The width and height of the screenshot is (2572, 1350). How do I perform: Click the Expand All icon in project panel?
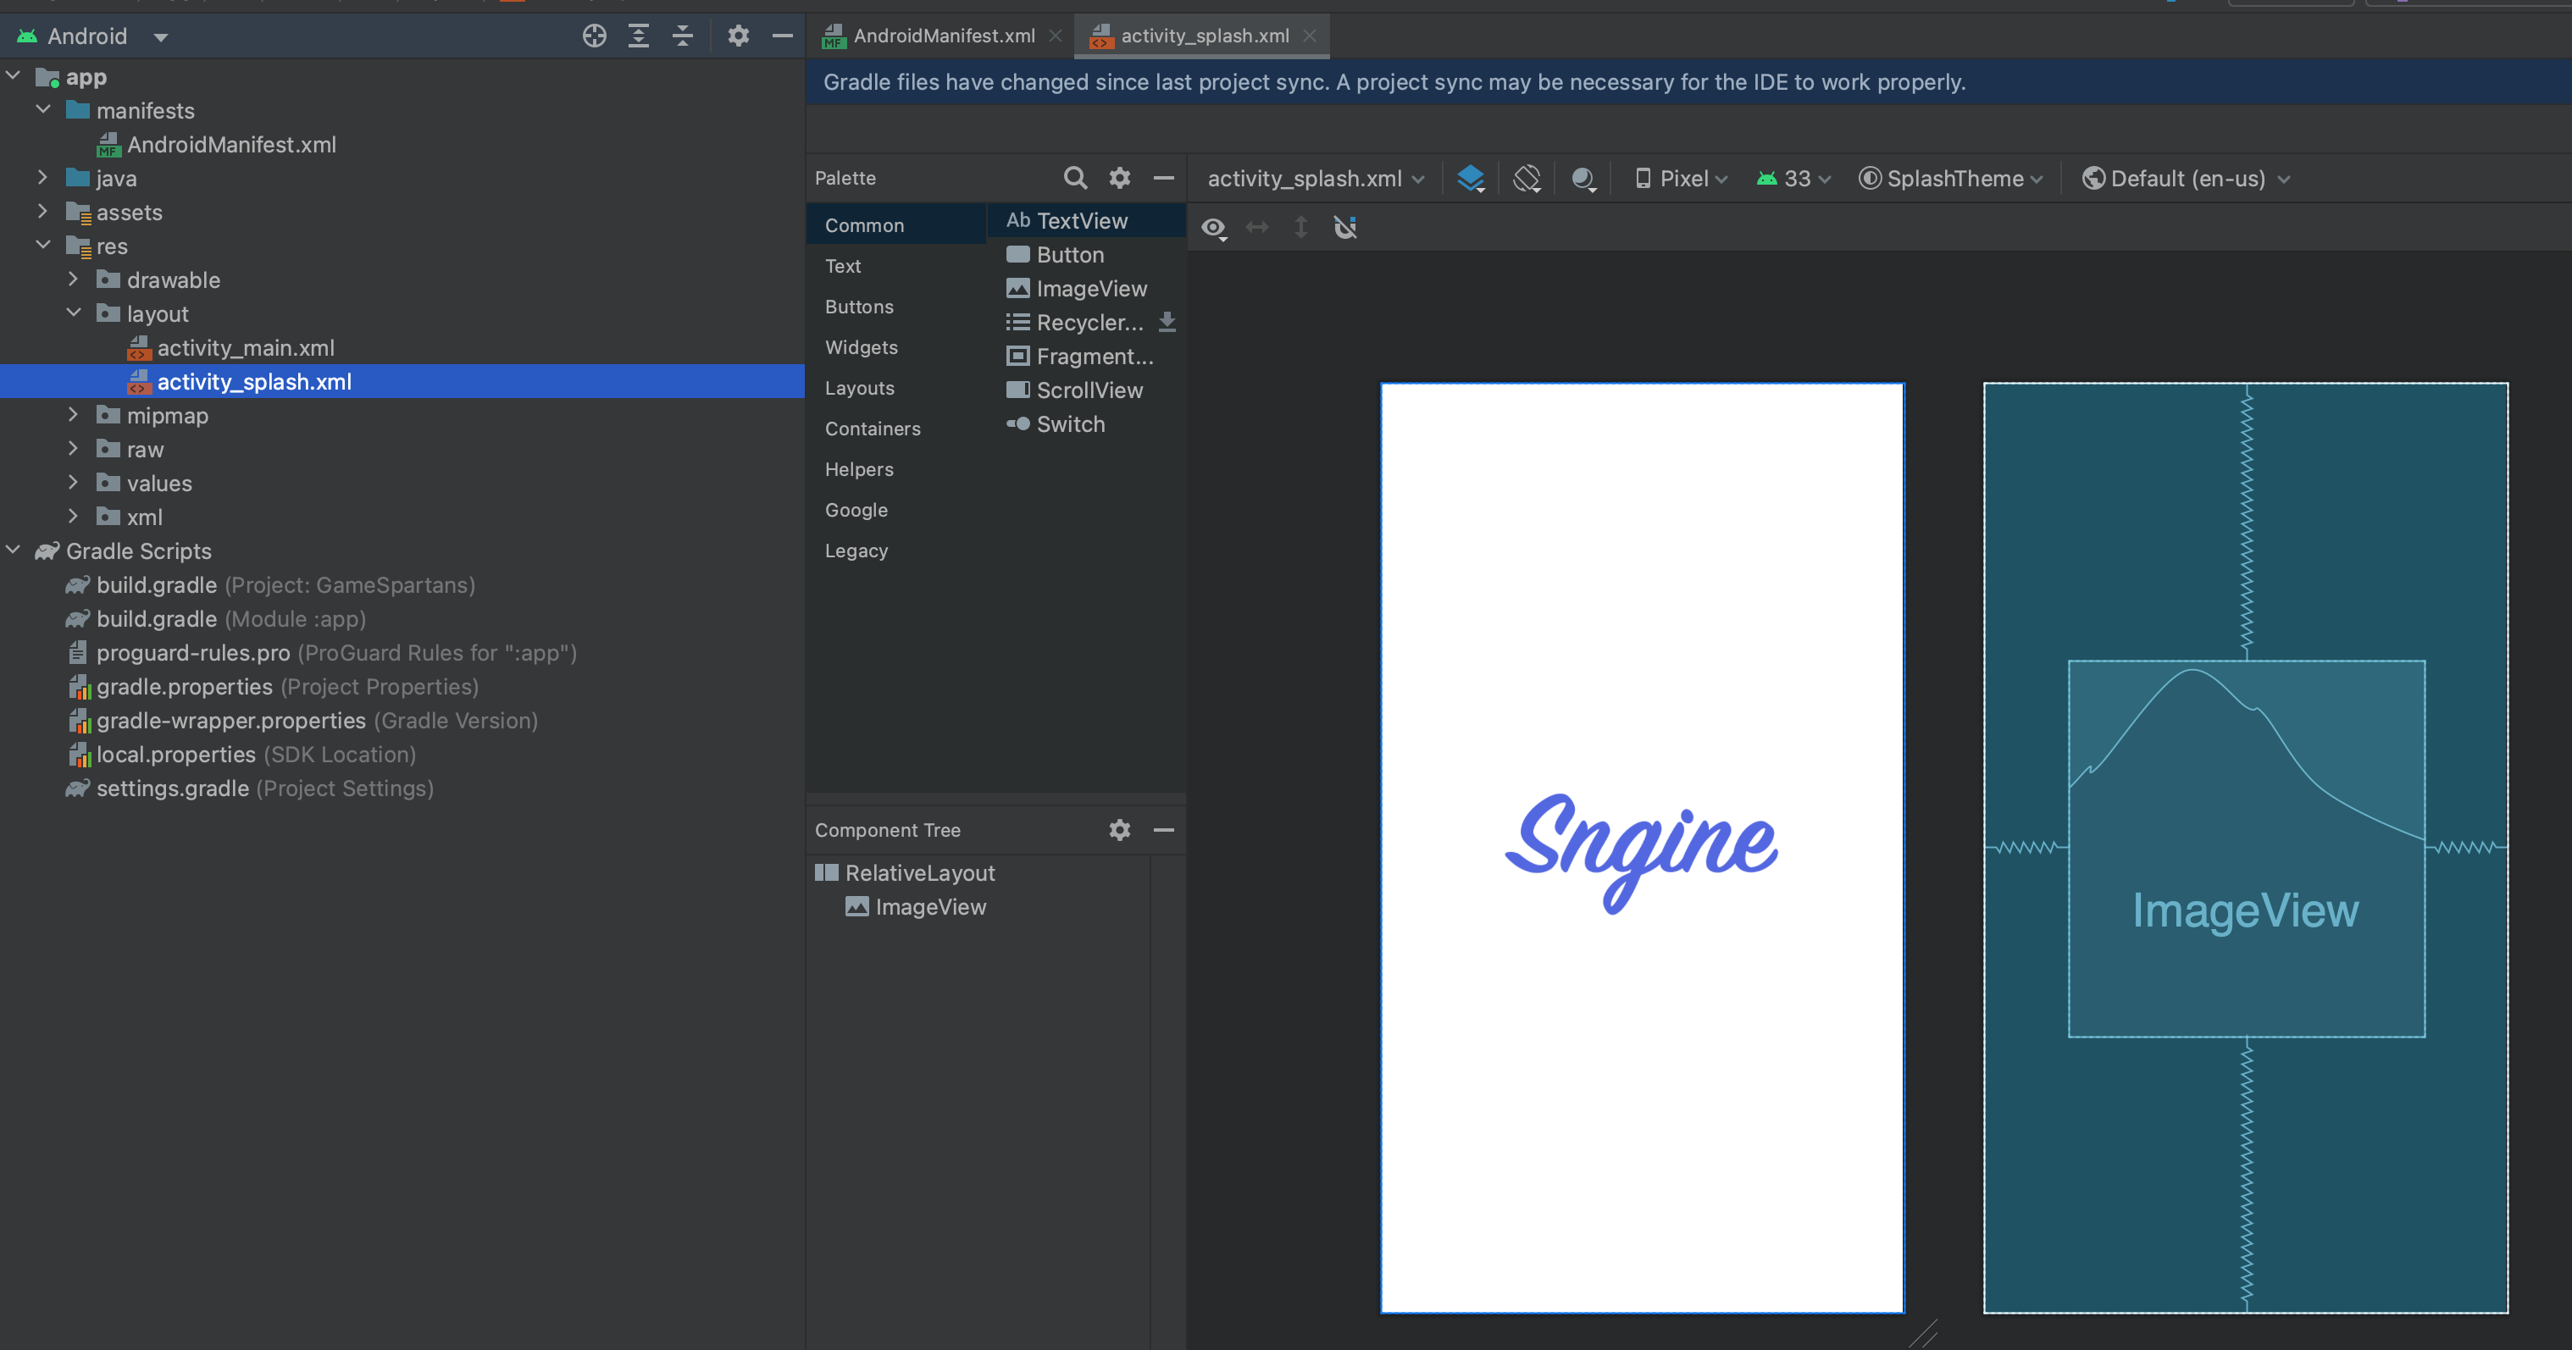coord(638,36)
